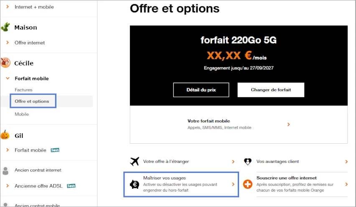Image resolution: width=356 pixels, height=207 pixels.
Task: Collapse the Forfait mobile section under Cécile
Action: [8, 78]
